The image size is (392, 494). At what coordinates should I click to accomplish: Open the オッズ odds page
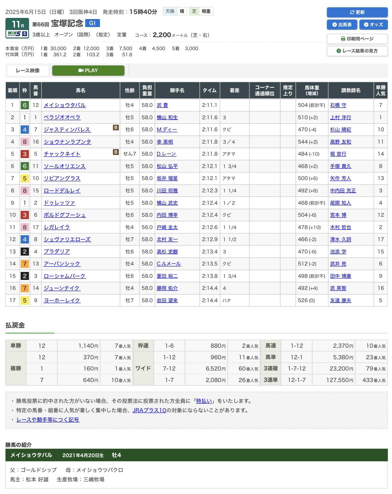[373, 25]
